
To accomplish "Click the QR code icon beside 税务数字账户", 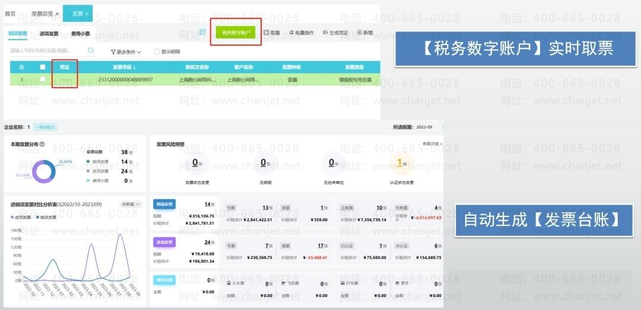I will pyautogui.click(x=202, y=32).
